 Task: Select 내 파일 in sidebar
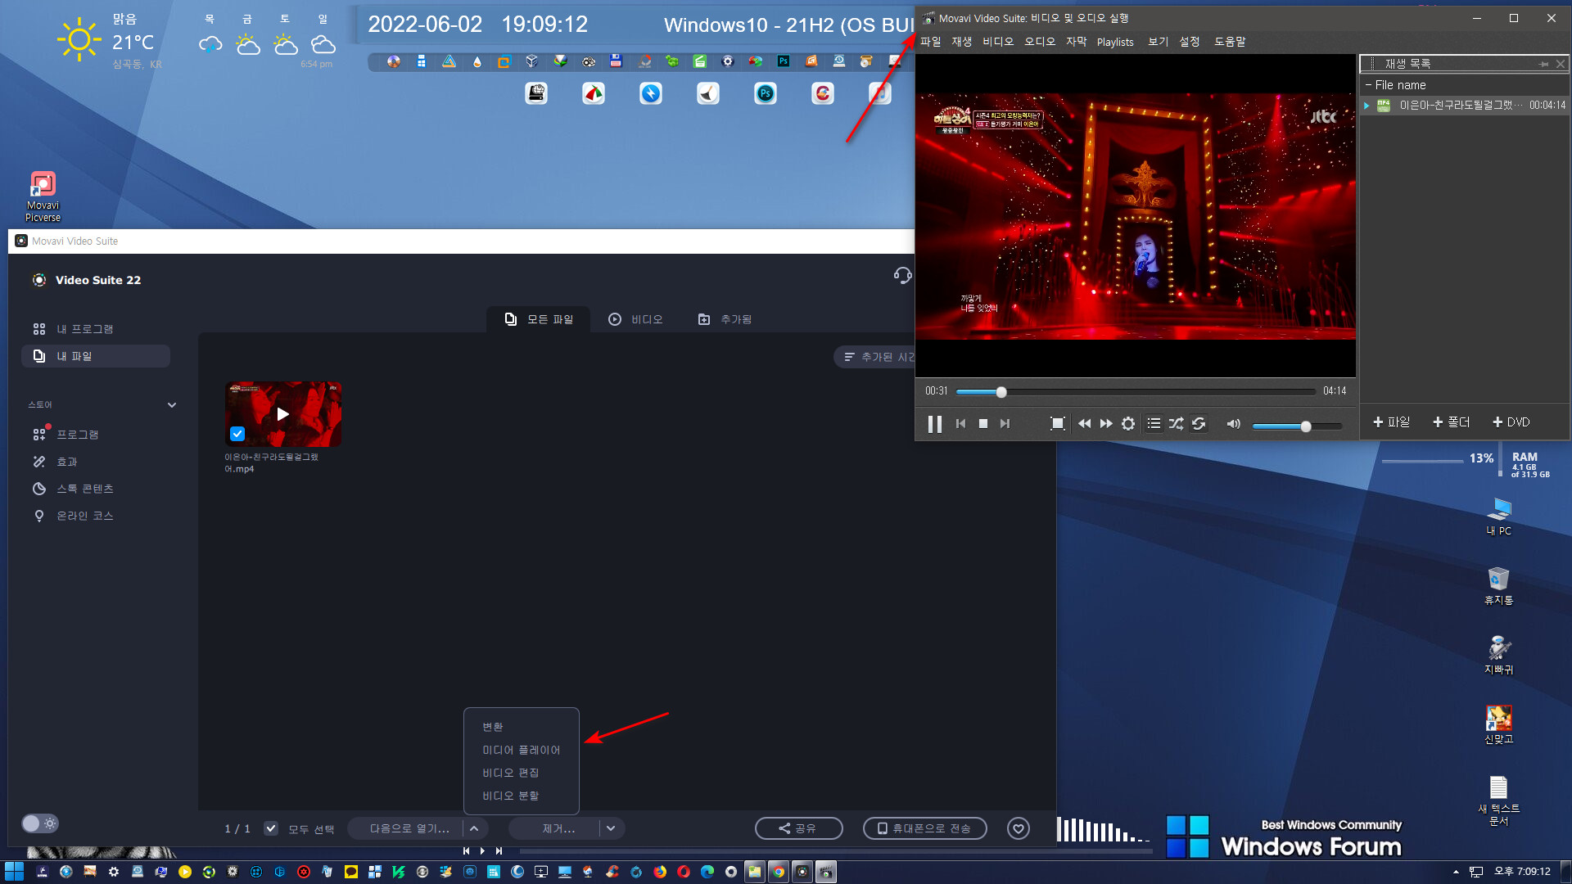point(96,356)
